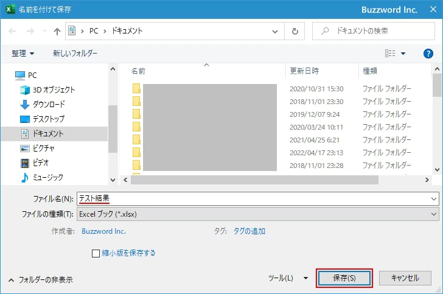Close the 名前を付けて保存 dialog
Viewport: 443px width, 294px height.
tap(433, 9)
